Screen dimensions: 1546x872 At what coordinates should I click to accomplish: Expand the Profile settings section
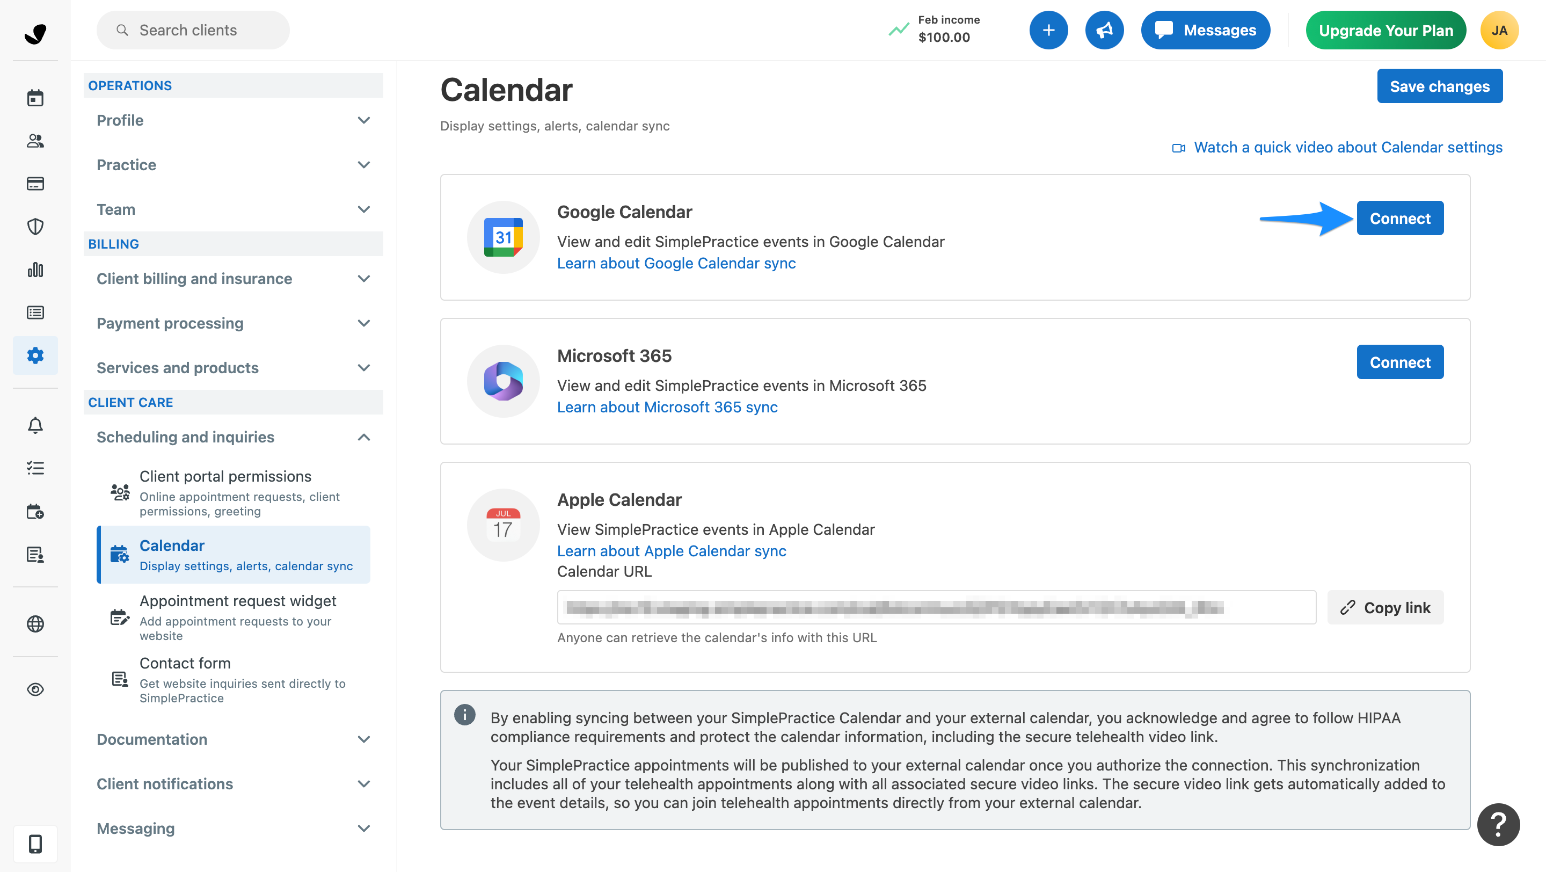click(233, 120)
